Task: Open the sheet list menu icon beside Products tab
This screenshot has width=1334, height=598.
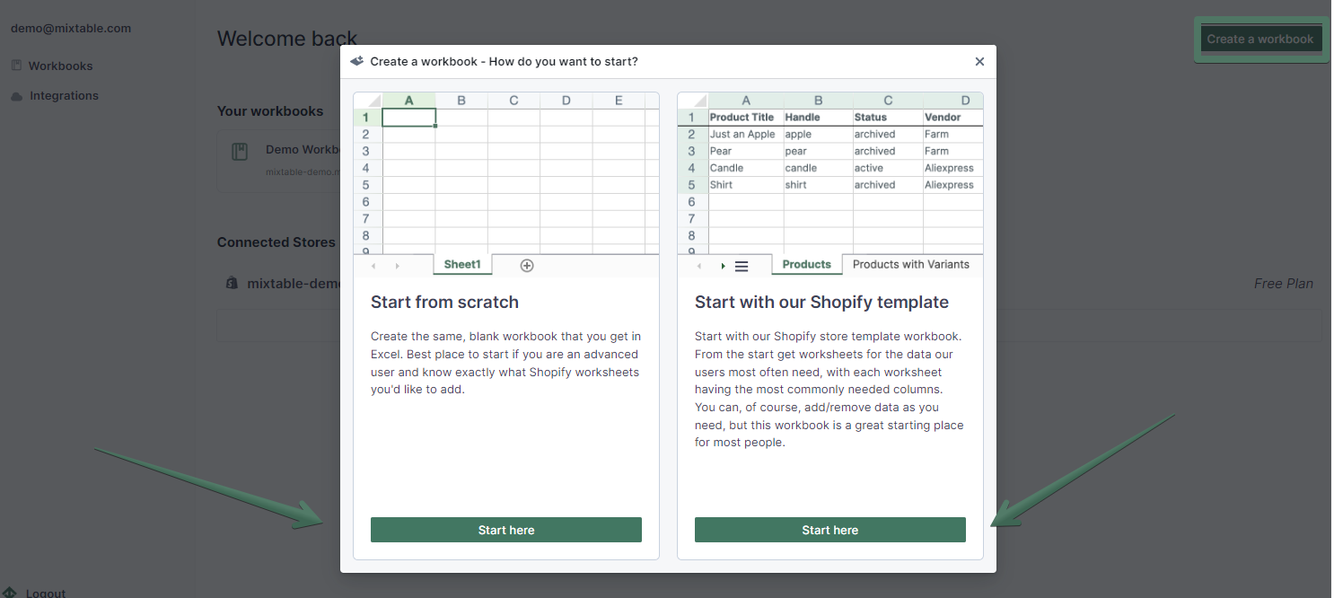Action: coord(742,266)
